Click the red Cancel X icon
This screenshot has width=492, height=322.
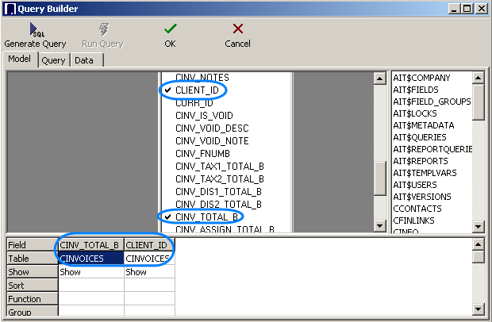point(237,29)
